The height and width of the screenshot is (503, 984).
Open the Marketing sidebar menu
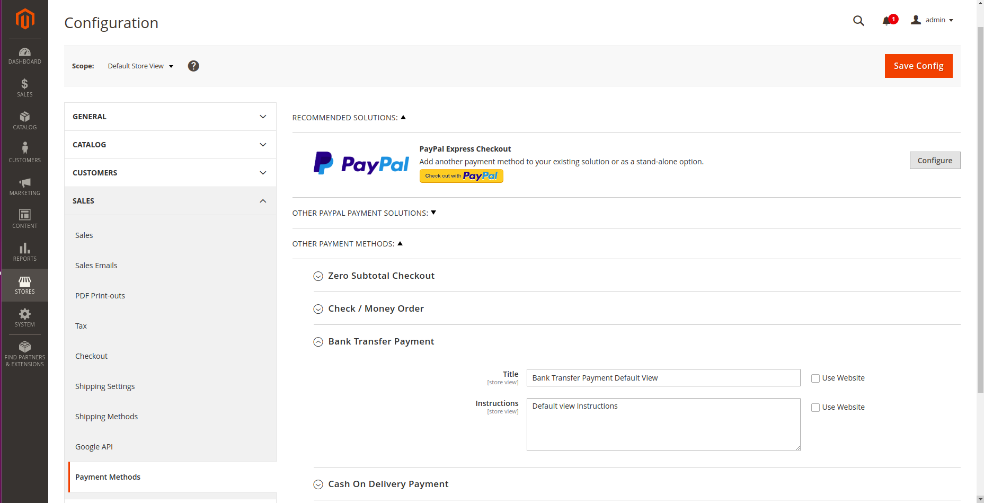click(x=25, y=187)
